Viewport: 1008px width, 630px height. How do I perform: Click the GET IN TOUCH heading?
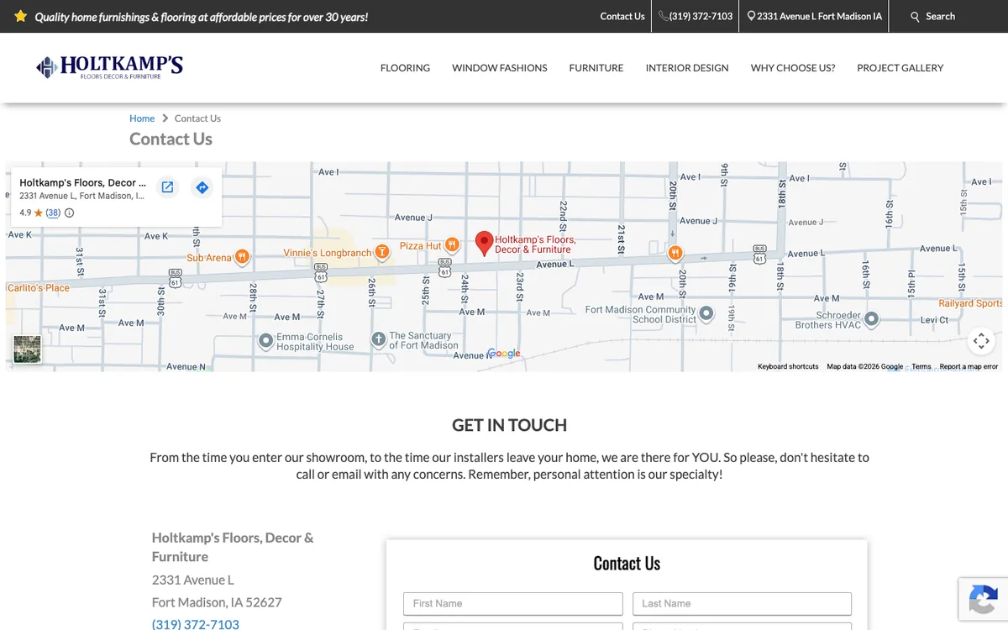tap(509, 425)
